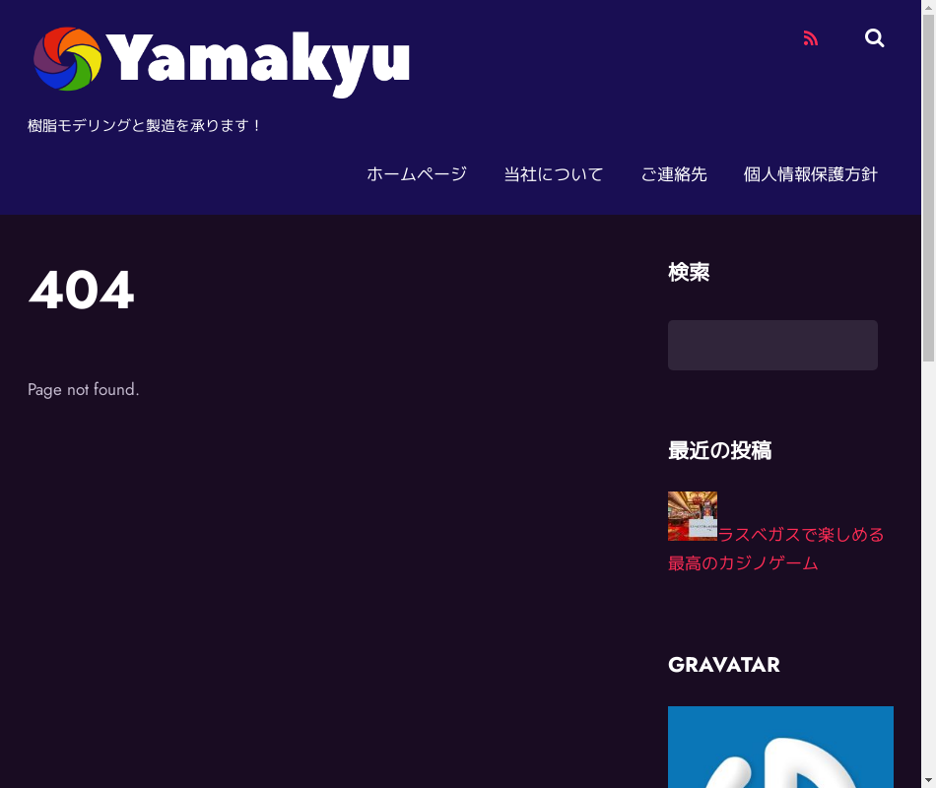Image resolution: width=936 pixels, height=788 pixels.
Task: Click the search magnifier icon in header
Action: (x=874, y=38)
